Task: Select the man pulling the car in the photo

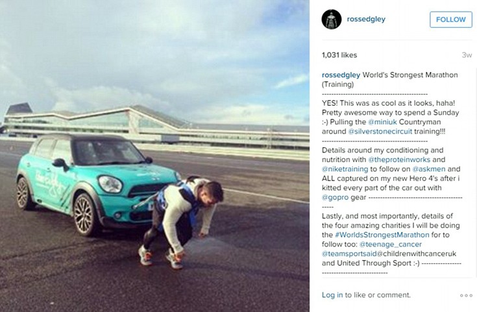Action: (x=180, y=222)
